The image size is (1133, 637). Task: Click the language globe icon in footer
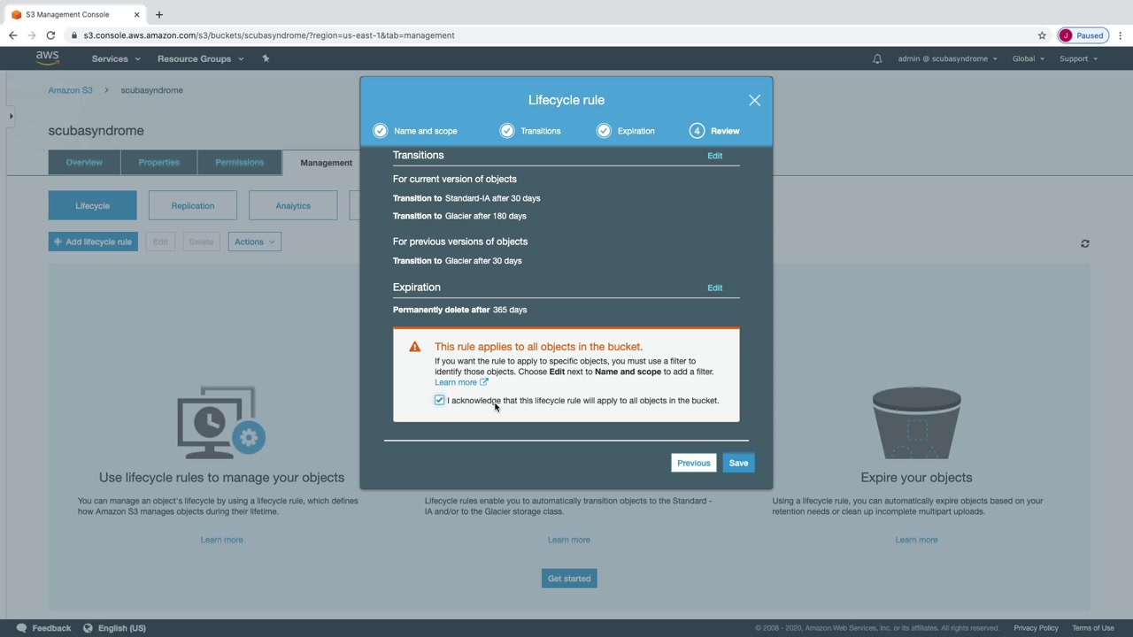click(88, 628)
